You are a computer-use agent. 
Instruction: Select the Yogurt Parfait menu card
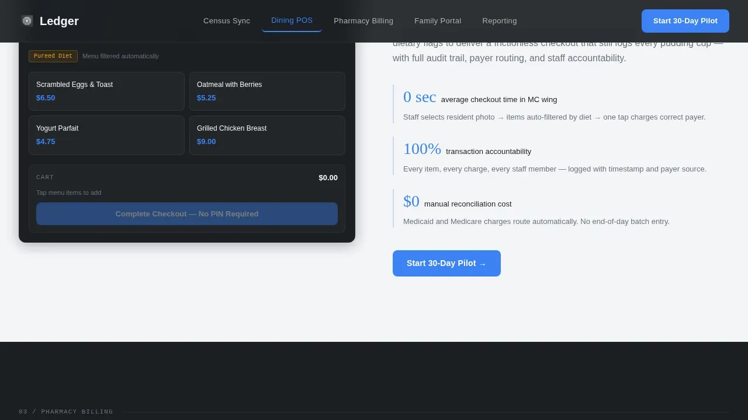pos(106,135)
